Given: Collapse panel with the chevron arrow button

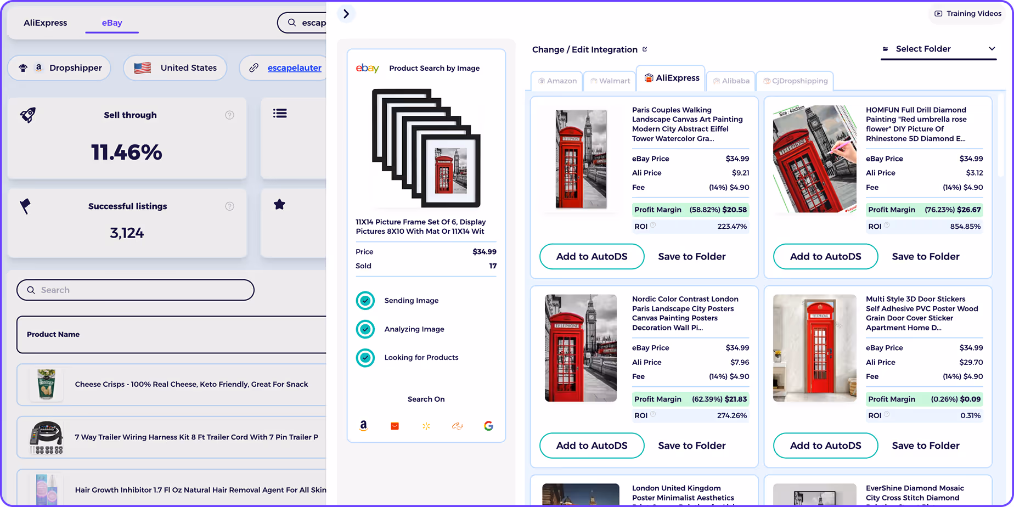Looking at the screenshot, I should click(x=346, y=14).
